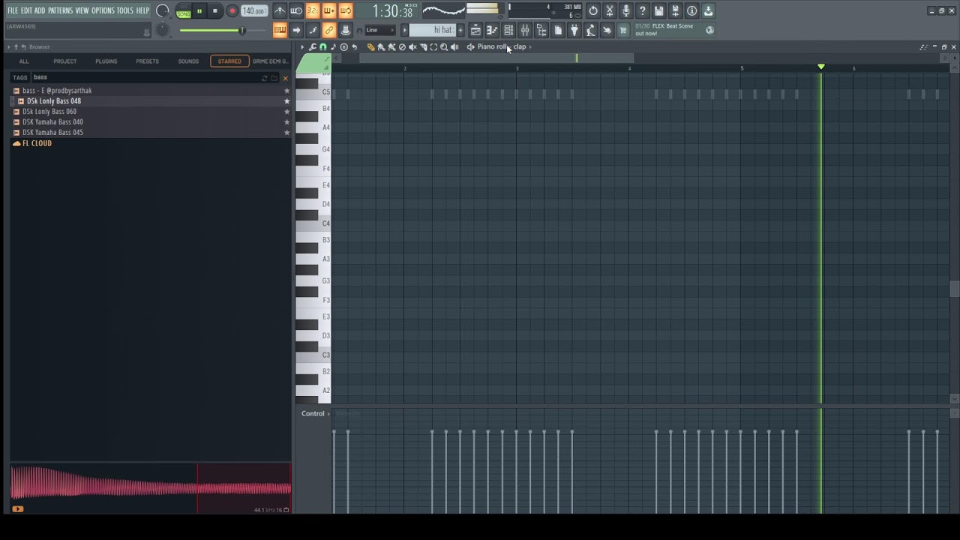Open audio editor scissors icon
960x540 pixels.
tap(610, 11)
